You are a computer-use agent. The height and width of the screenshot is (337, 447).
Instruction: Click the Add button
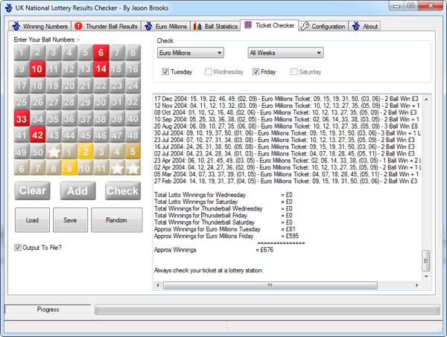click(x=77, y=190)
